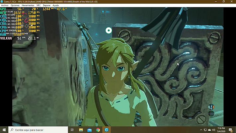This screenshot has height=133, width=236.
Task: Select the Cemu icon in the taskbar
Action: [106, 130]
